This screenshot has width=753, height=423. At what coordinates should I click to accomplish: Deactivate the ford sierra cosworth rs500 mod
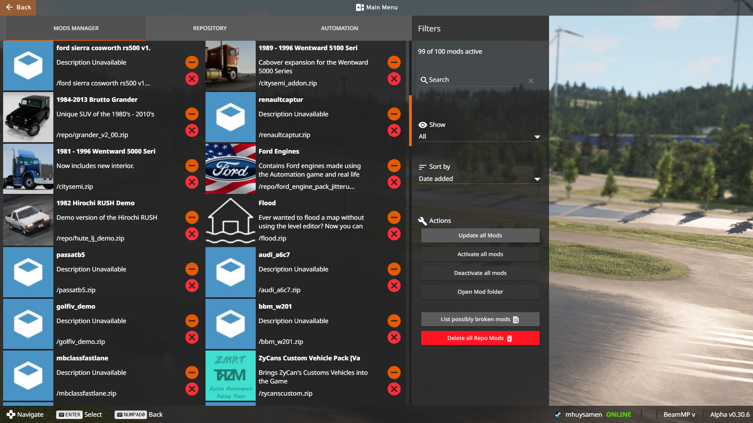[192, 62]
